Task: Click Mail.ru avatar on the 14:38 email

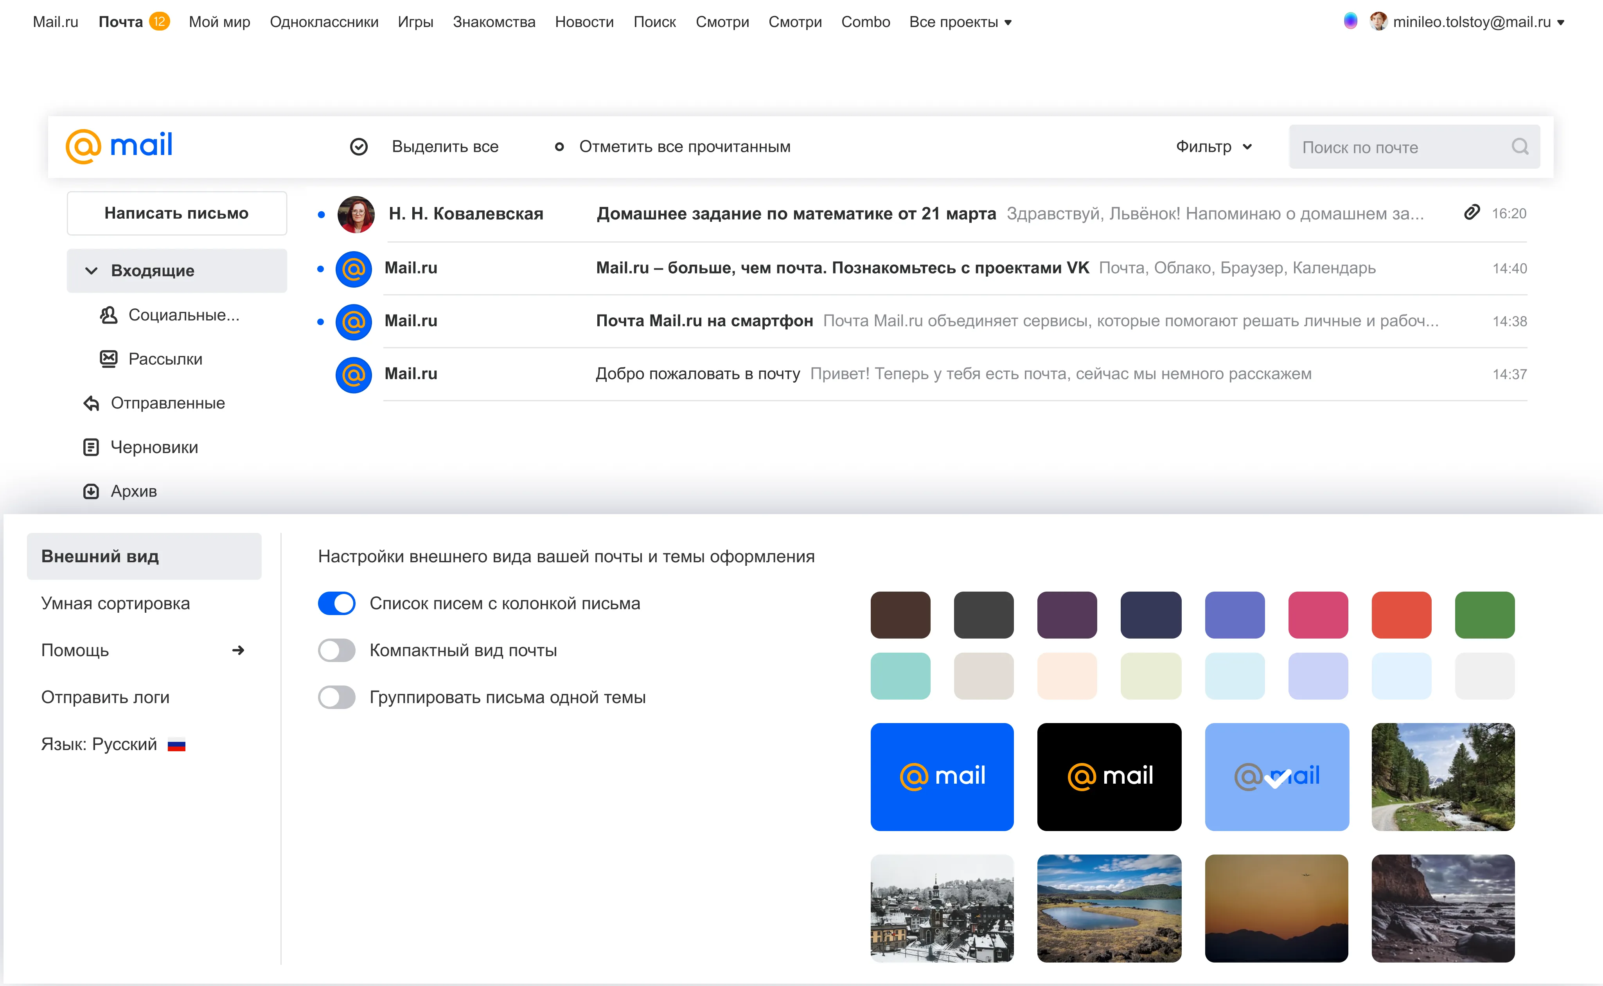Action: pyautogui.click(x=354, y=322)
